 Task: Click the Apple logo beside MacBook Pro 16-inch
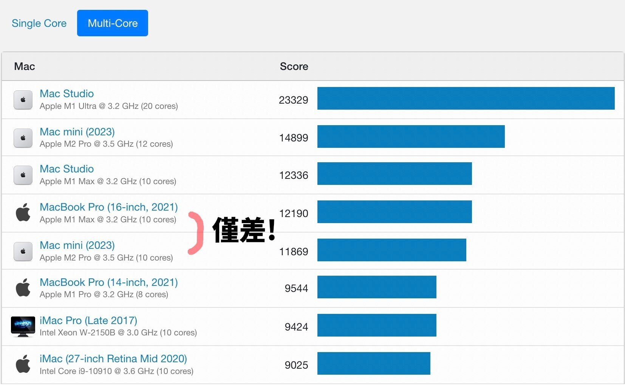pos(23,213)
